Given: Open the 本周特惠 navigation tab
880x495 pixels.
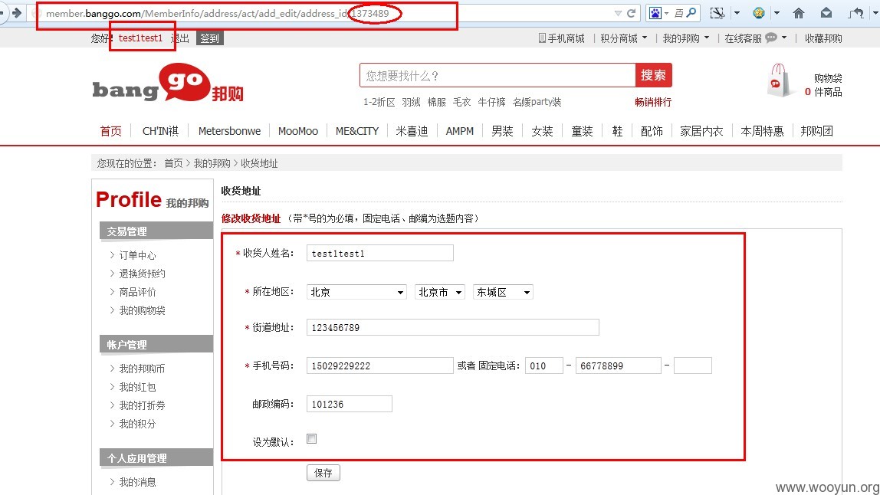Looking at the screenshot, I should [x=762, y=131].
